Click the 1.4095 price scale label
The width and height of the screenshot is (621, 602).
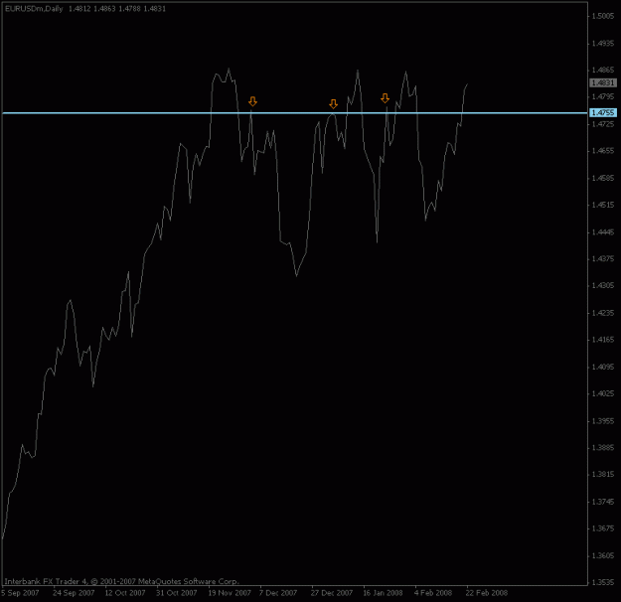point(603,367)
